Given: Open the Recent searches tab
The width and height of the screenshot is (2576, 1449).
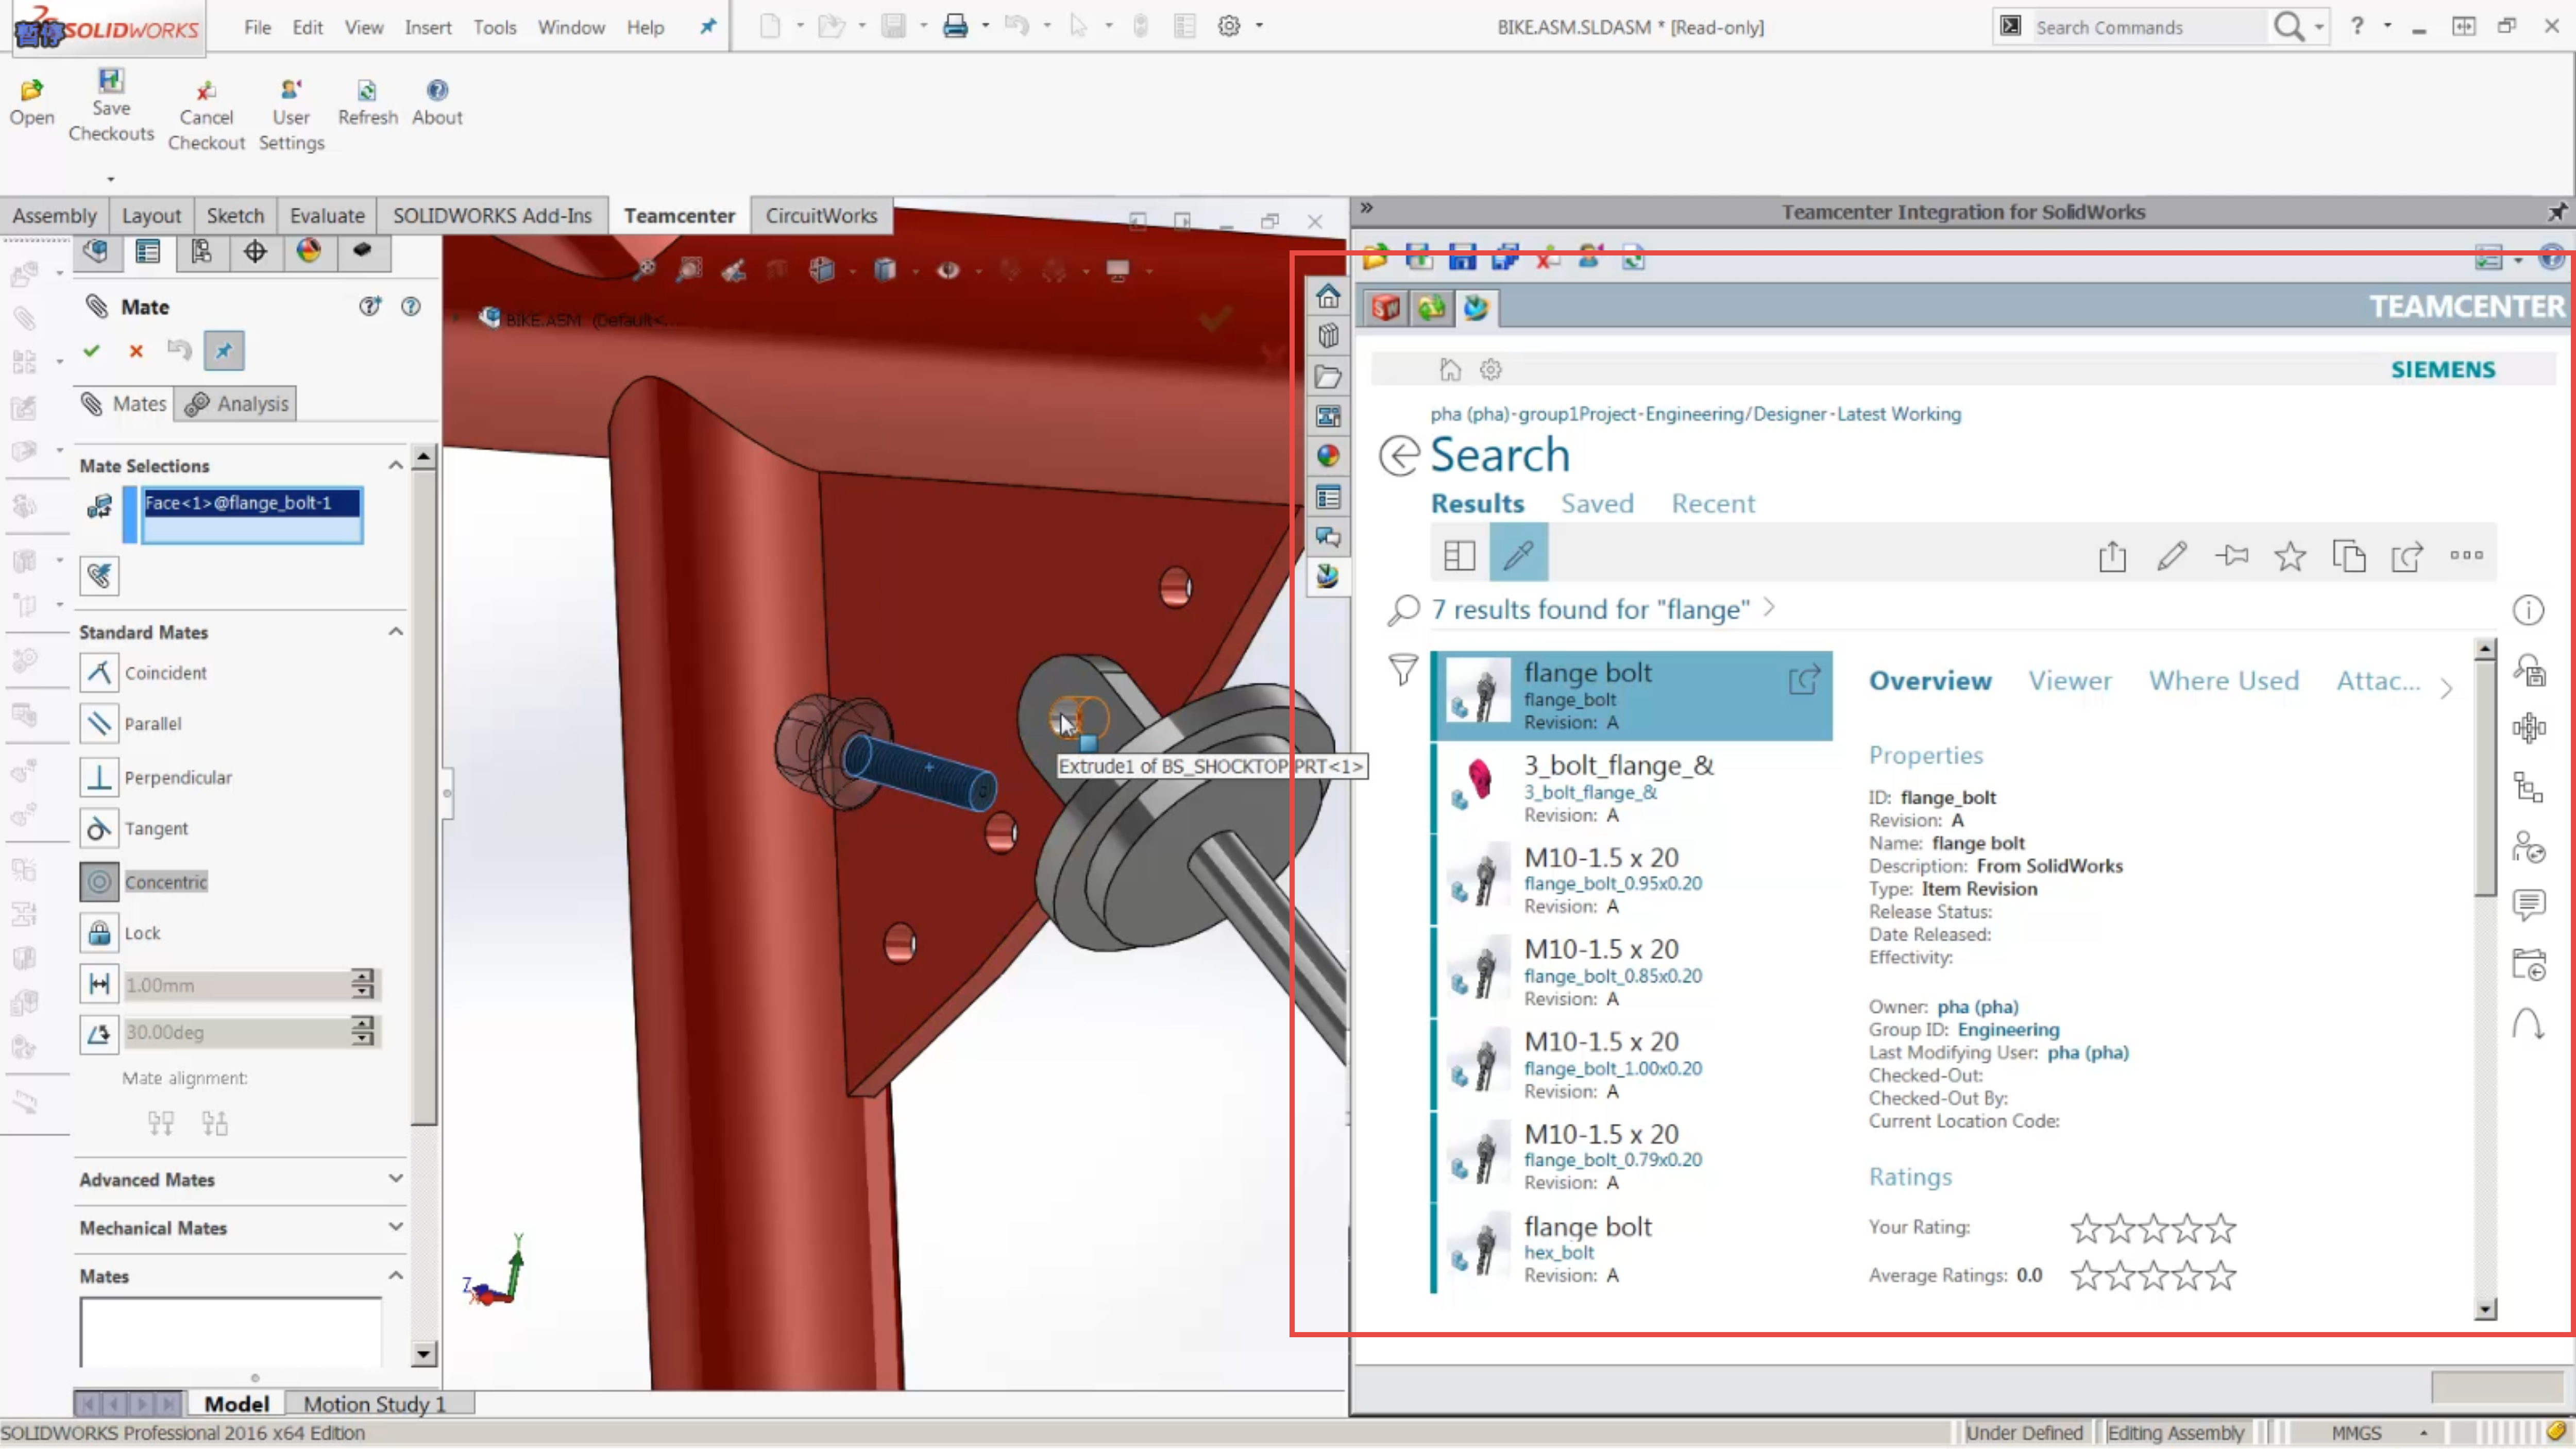Looking at the screenshot, I should [x=1713, y=504].
